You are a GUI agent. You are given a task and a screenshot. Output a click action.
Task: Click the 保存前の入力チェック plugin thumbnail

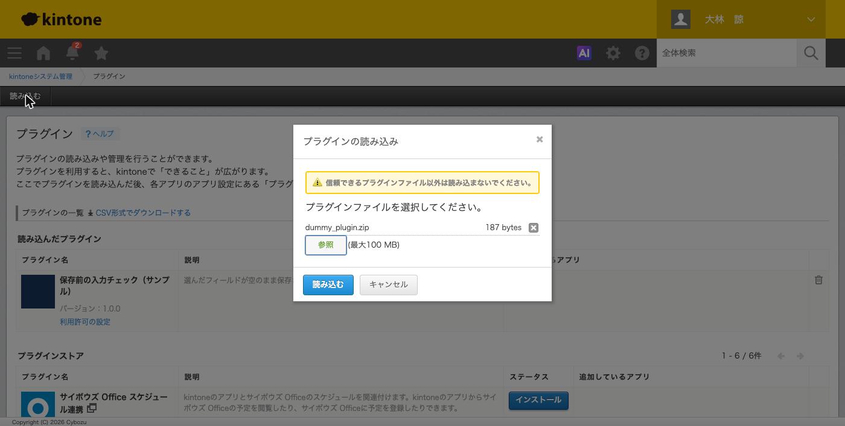(38, 292)
